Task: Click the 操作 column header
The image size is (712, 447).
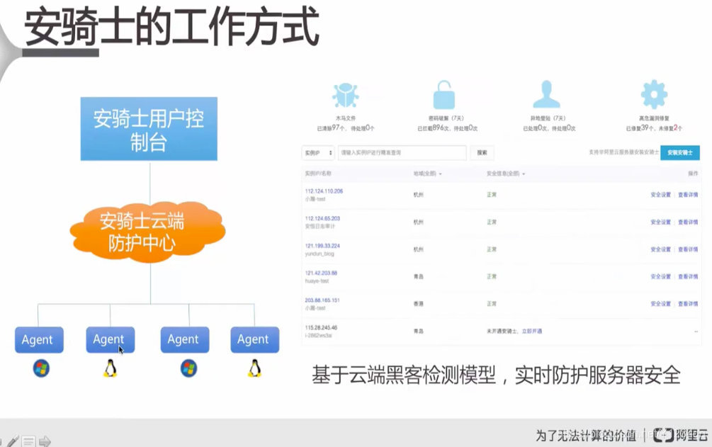Action: (x=693, y=174)
